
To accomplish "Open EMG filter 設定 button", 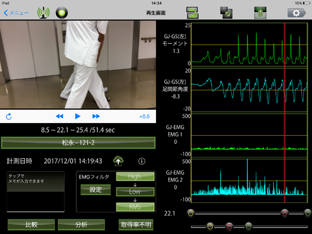I will point(96,189).
